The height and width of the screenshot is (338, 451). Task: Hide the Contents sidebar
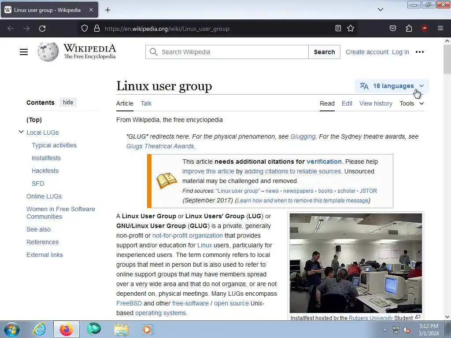pyautogui.click(x=68, y=102)
